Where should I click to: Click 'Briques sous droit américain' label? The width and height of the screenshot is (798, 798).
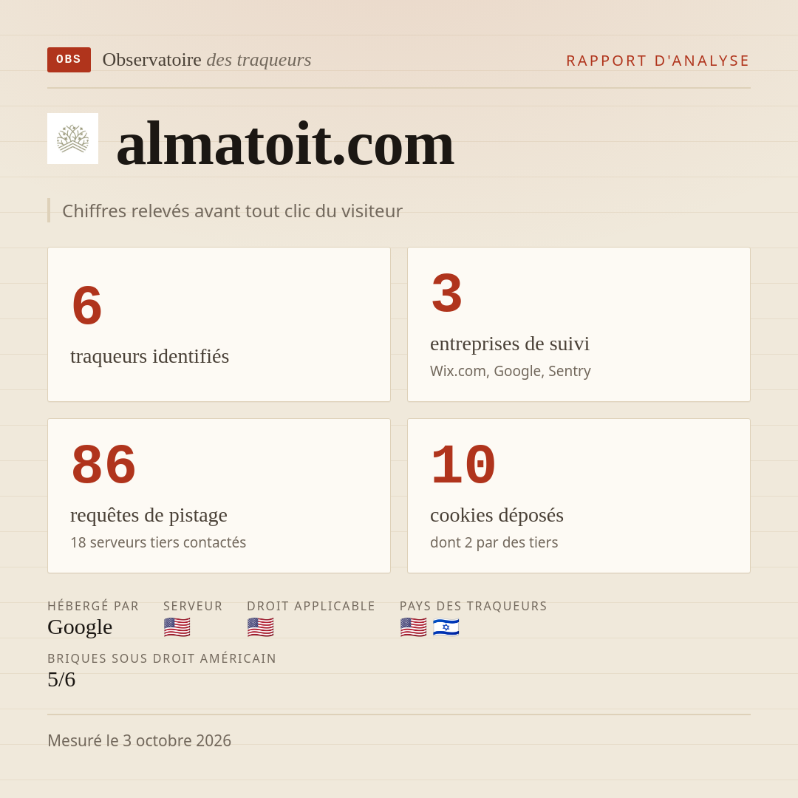[x=162, y=658]
